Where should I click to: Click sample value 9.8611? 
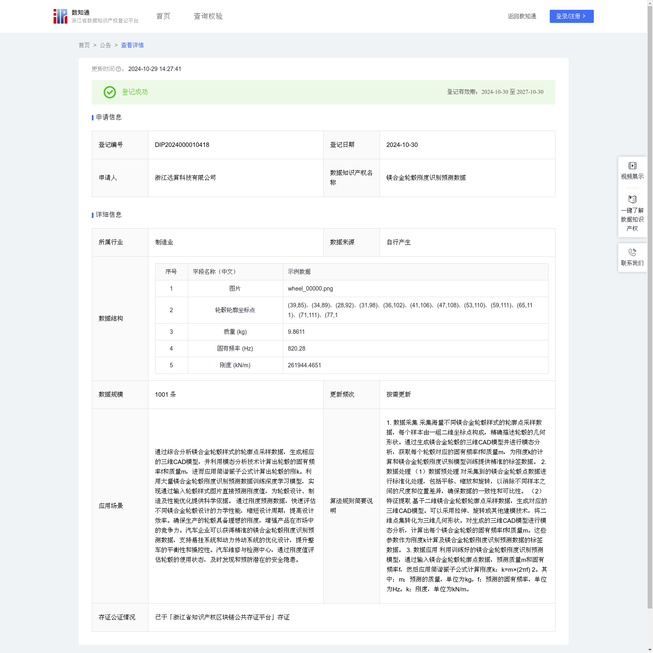coord(296,332)
